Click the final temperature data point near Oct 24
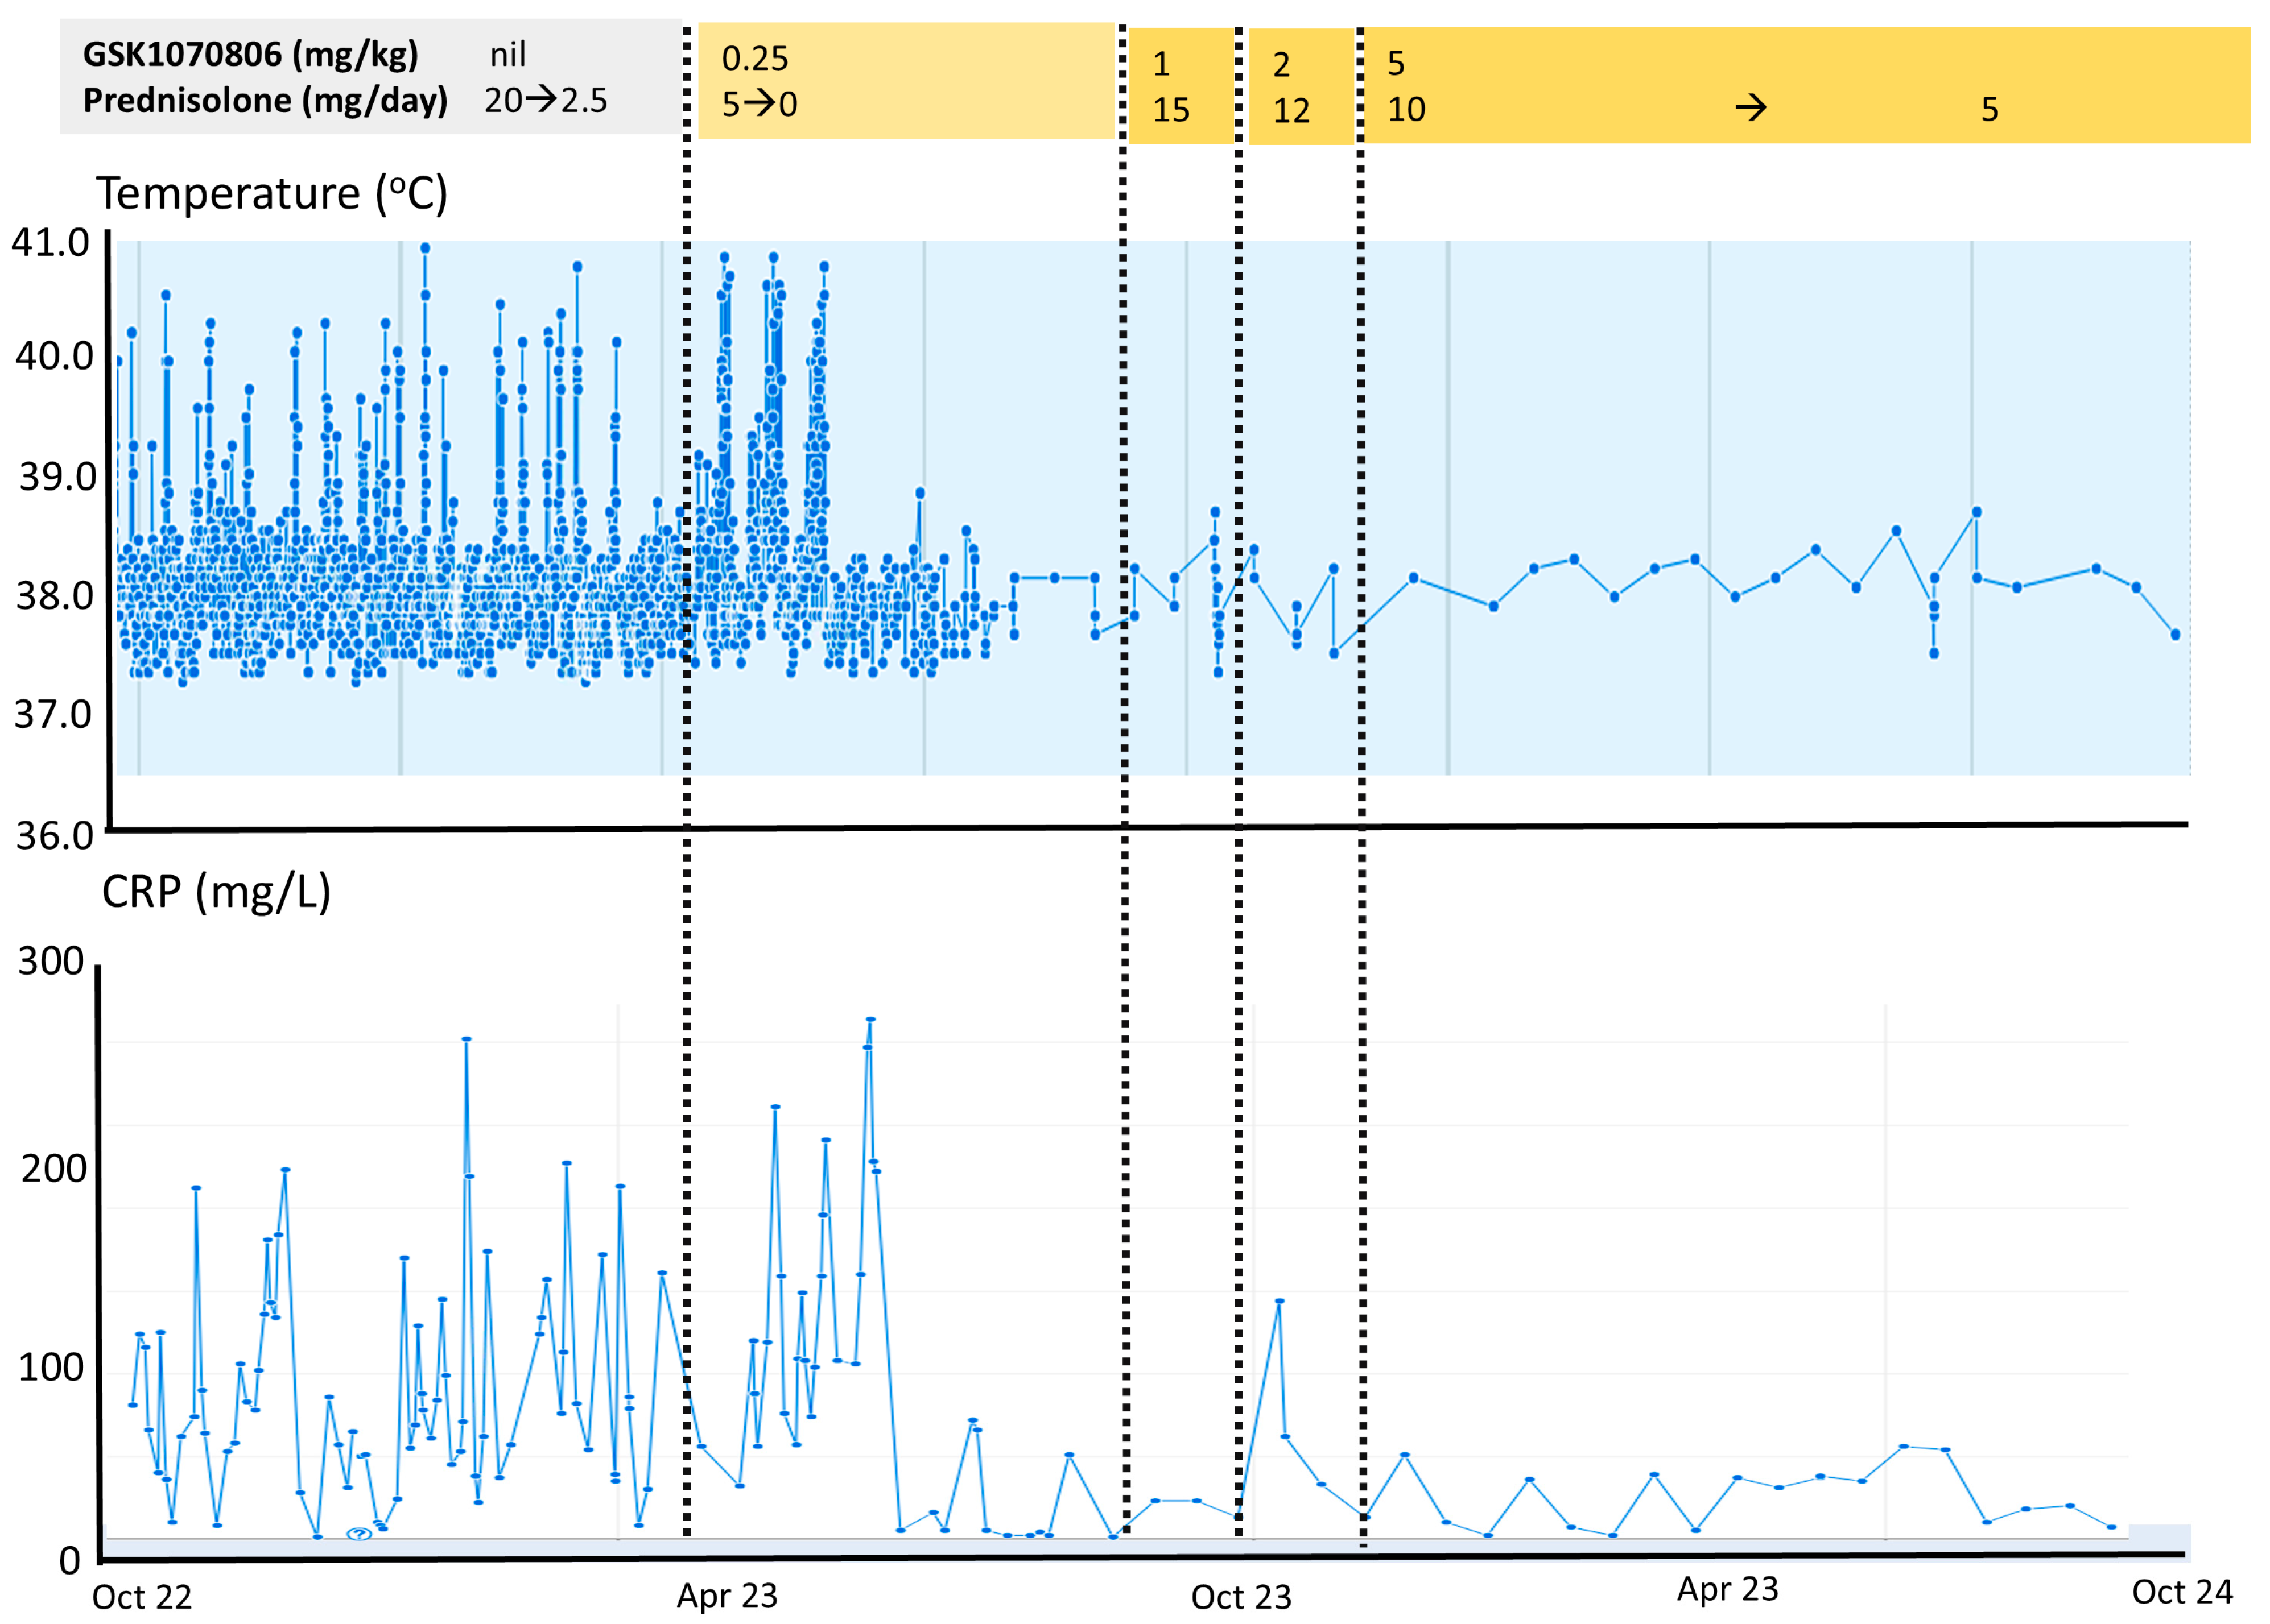 (x=2175, y=634)
